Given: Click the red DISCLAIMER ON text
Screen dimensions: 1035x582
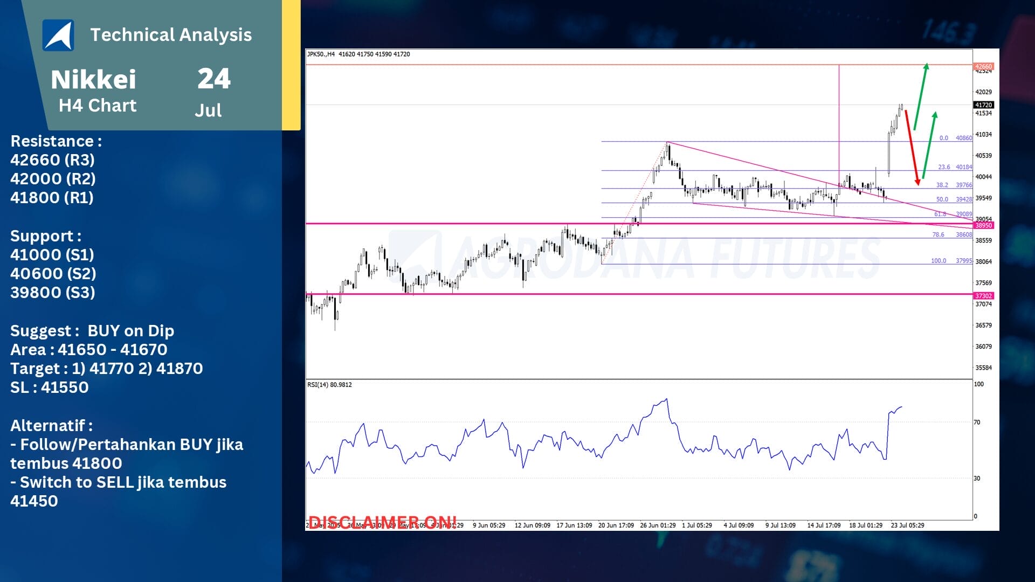Looking at the screenshot, I should 382,522.
